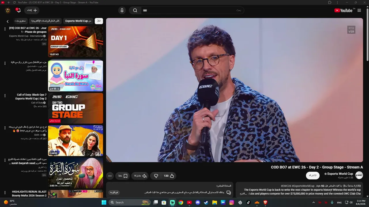Open the on-screen keyboard icon in search box

click(145, 10)
